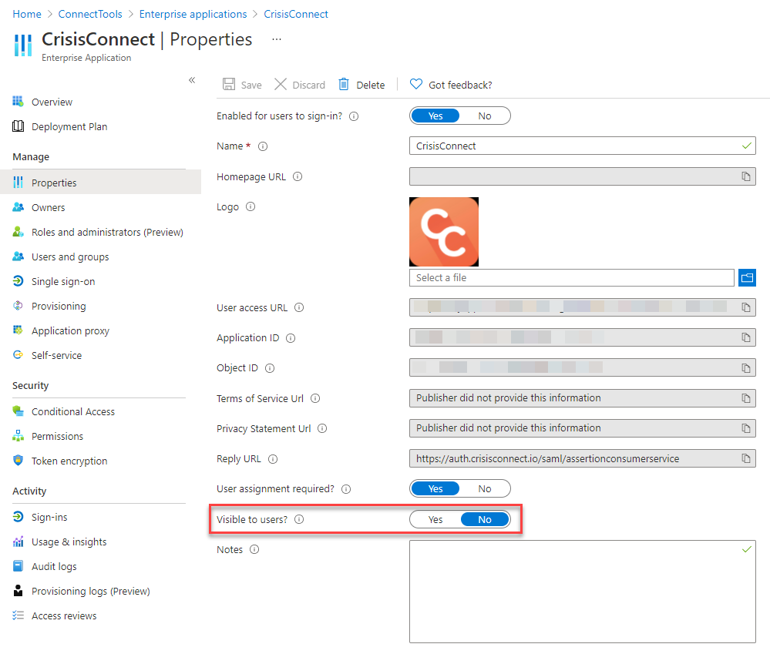Click the Discard X icon
The image size is (770, 664).
(x=281, y=85)
